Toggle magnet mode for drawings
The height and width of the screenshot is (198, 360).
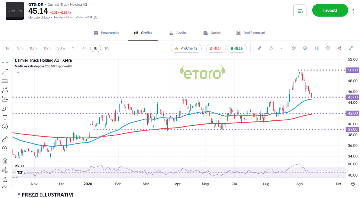pyautogui.click(x=5, y=161)
